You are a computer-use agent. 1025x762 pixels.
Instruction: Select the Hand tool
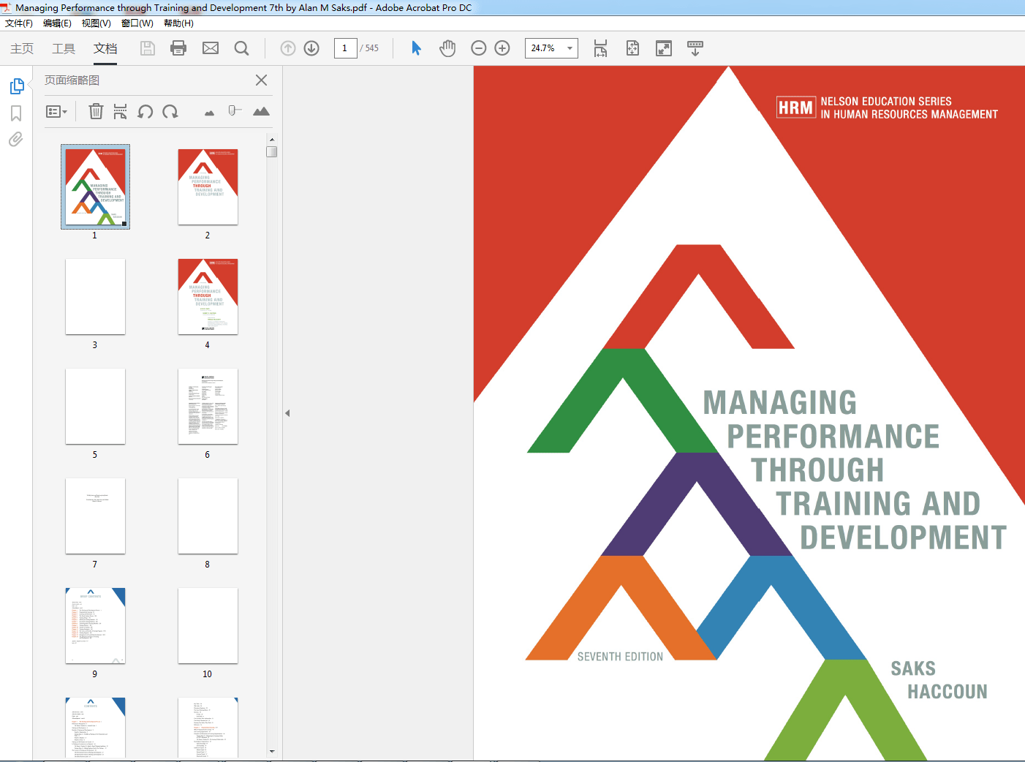[447, 48]
